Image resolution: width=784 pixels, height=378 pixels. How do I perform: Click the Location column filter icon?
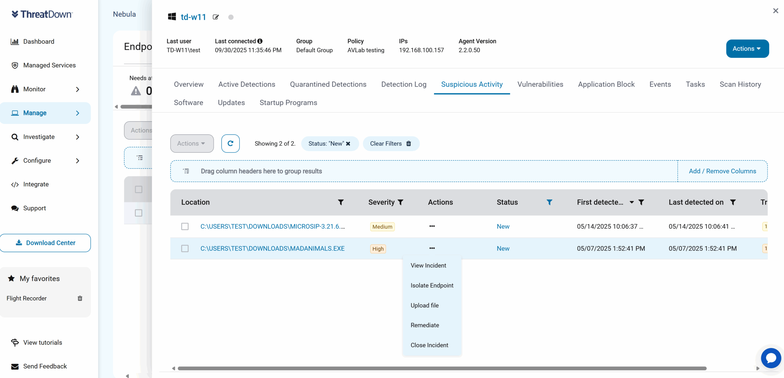pos(341,202)
